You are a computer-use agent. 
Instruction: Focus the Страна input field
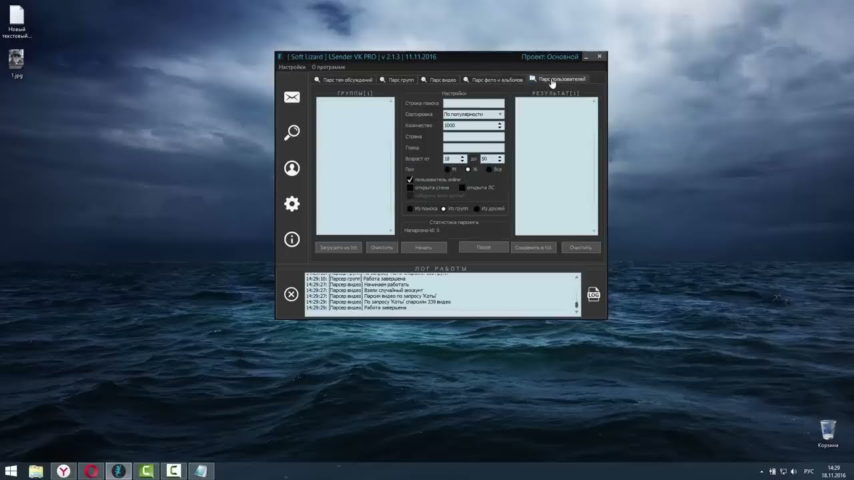point(474,137)
